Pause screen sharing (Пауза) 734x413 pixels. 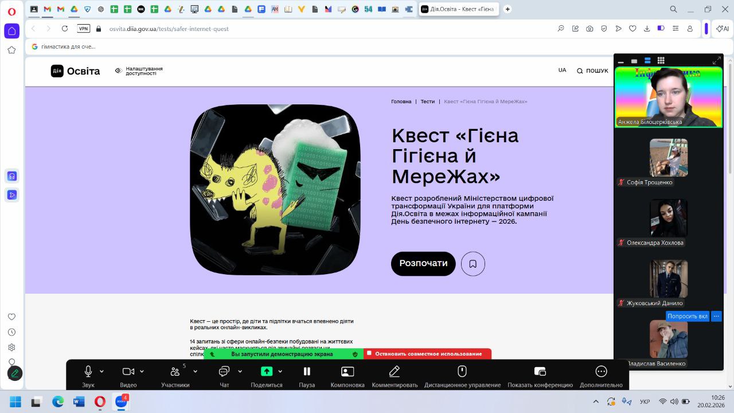click(x=307, y=372)
